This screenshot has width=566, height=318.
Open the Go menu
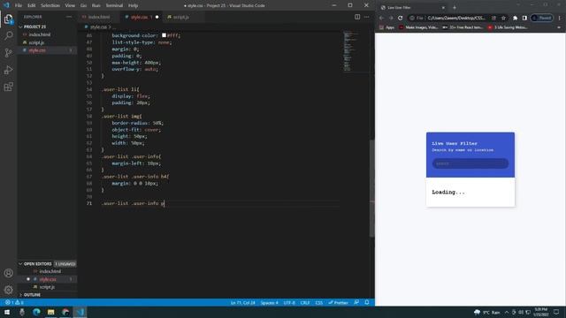(x=83, y=5)
